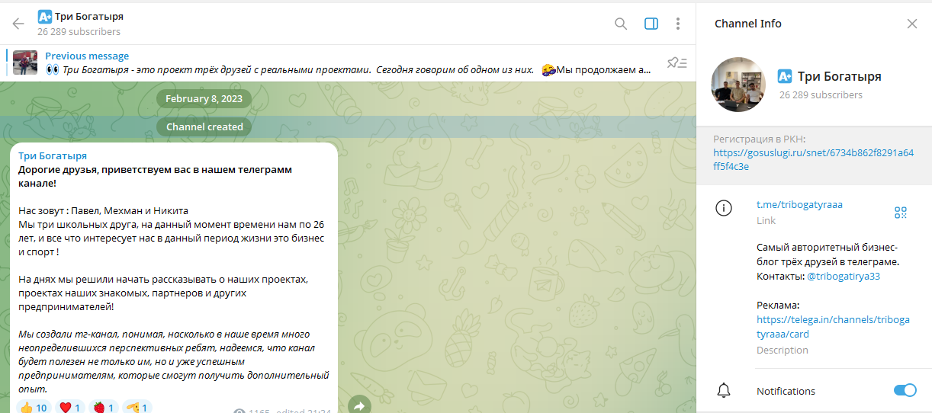Viewport: 932px width, 413px height.
Task: Toggle the Notifications switch off
Action: tap(905, 390)
